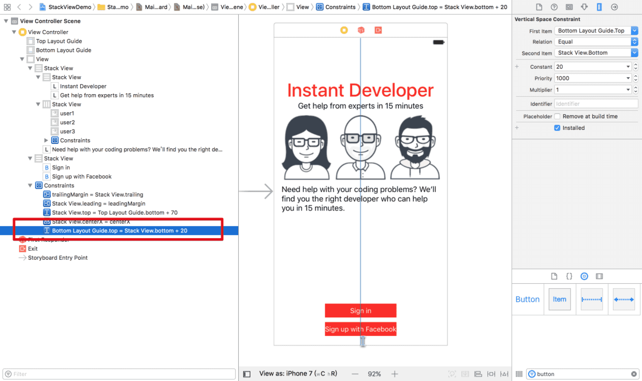Open the related items grid menu
The height and width of the screenshot is (381, 642).
coord(7,7)
